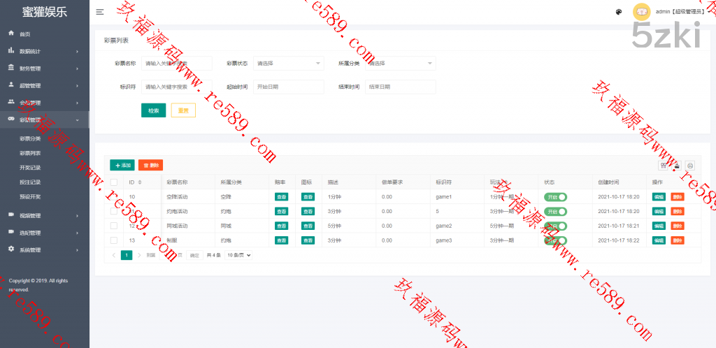Screen dimensions: 716x348
Task: Open the 开奖记录 submenu item
Action: coord(30,168)
